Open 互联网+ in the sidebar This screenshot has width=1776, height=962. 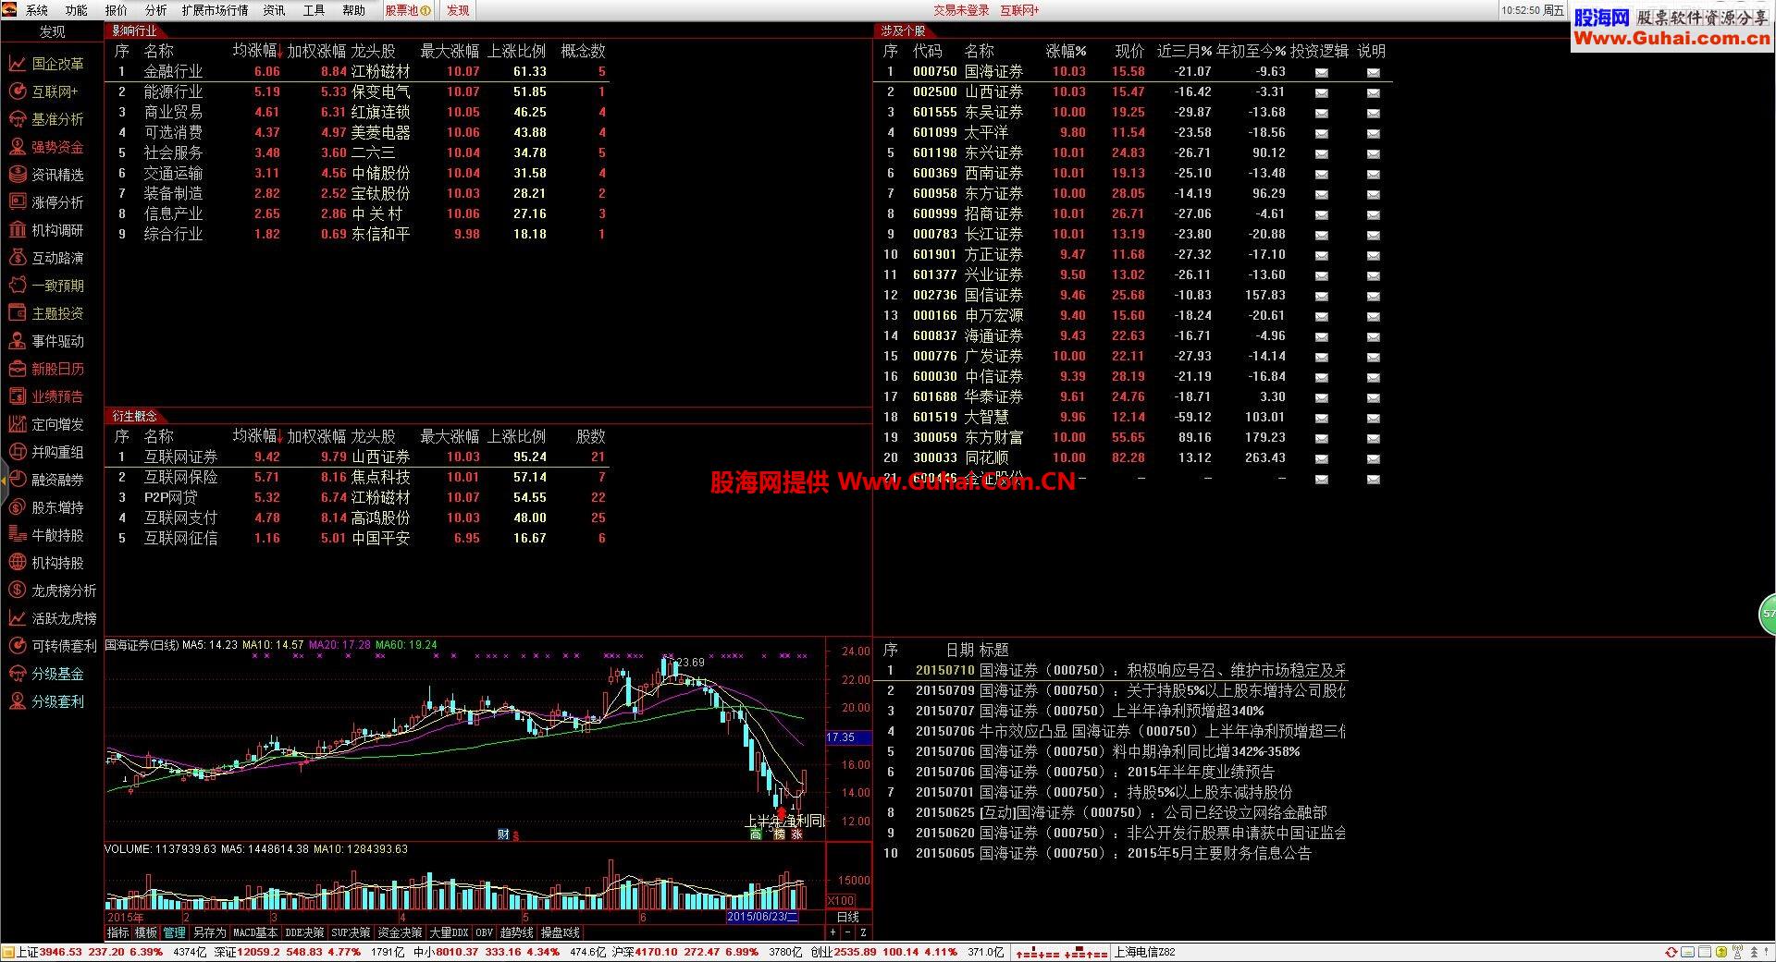pyautogui.click(x=43, y=91)
